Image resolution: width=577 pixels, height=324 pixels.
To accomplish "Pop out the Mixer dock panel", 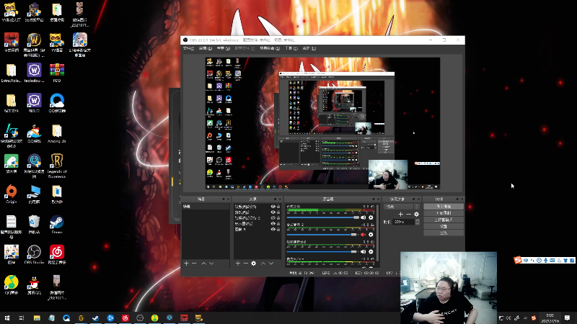I will [x=373, y=199].
